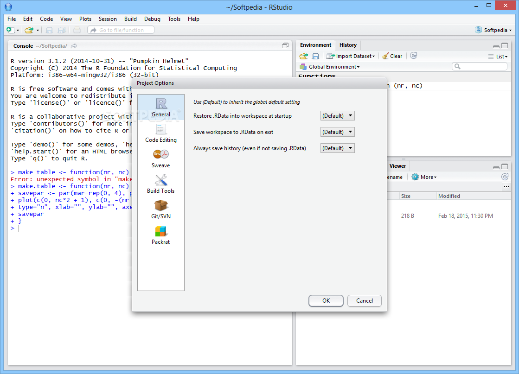Image resolution: width=519 pixels, height=374 pixels.
Task: Refresh the Environment pane
Action: tap(413, 56)
